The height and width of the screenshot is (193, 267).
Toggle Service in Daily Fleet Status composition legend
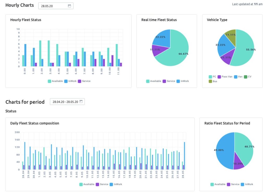[102, 184]
